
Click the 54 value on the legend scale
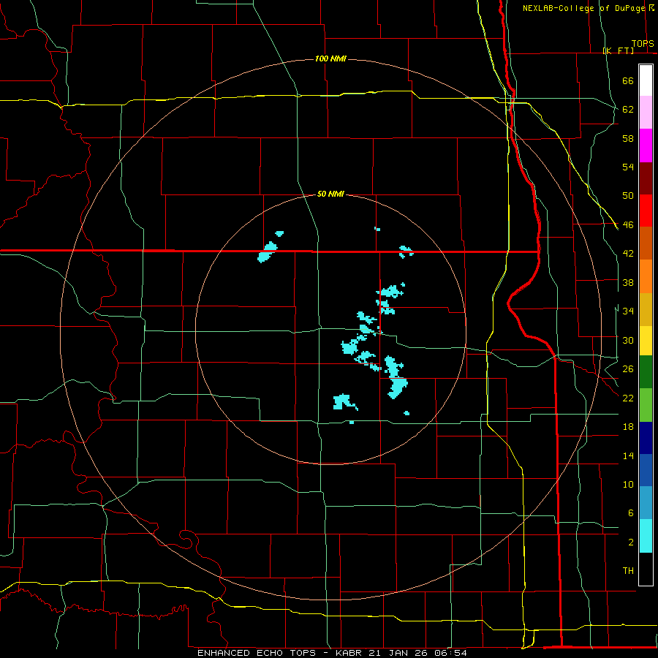pos(628,167)
